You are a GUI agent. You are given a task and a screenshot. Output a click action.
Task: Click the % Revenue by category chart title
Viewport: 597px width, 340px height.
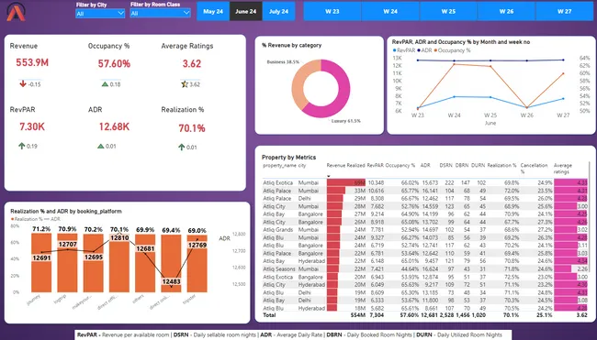[292, 45]
